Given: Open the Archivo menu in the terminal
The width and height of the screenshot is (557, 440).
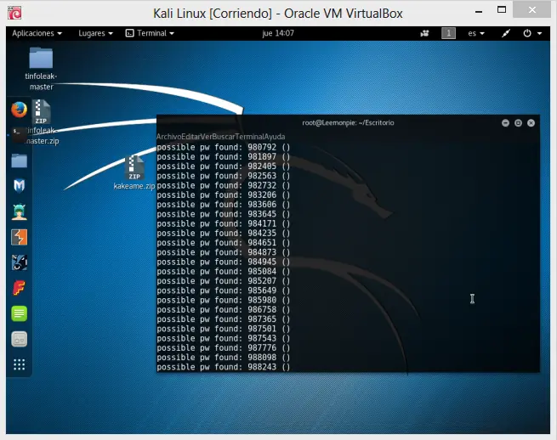Looking at the screenshot, I should coord(168,137).
